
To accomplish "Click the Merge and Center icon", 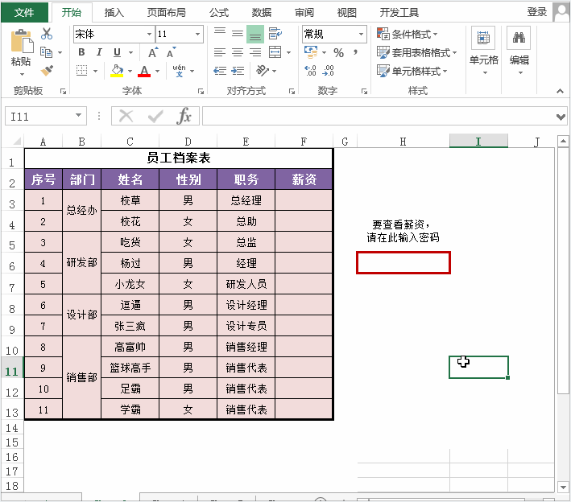I will [x=275, y=52].
